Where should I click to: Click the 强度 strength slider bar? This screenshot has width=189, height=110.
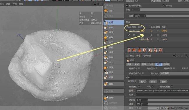point(167,16)
